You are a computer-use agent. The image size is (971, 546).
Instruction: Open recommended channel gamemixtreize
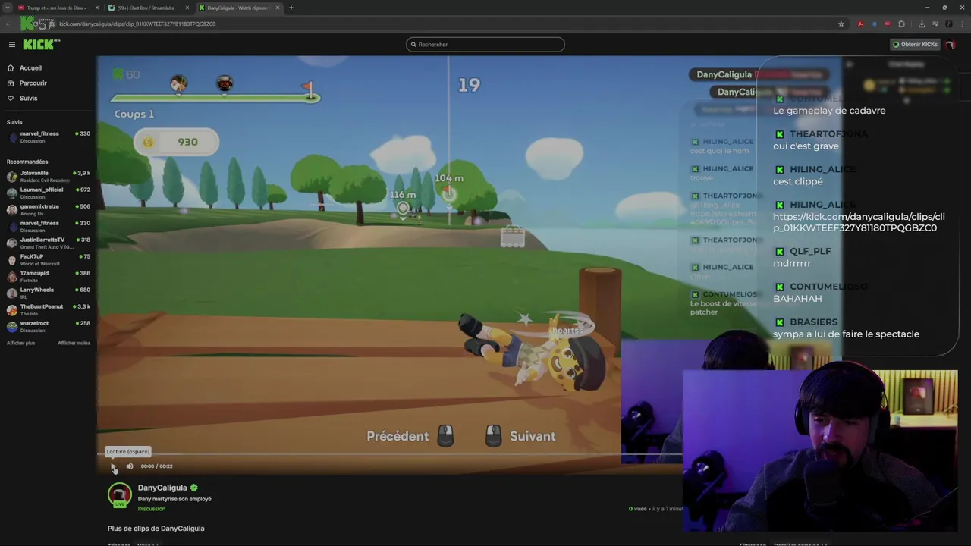click(x=48, y=209)
